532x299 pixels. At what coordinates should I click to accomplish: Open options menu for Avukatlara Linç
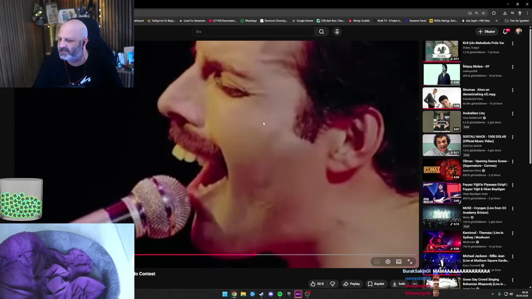512,113
